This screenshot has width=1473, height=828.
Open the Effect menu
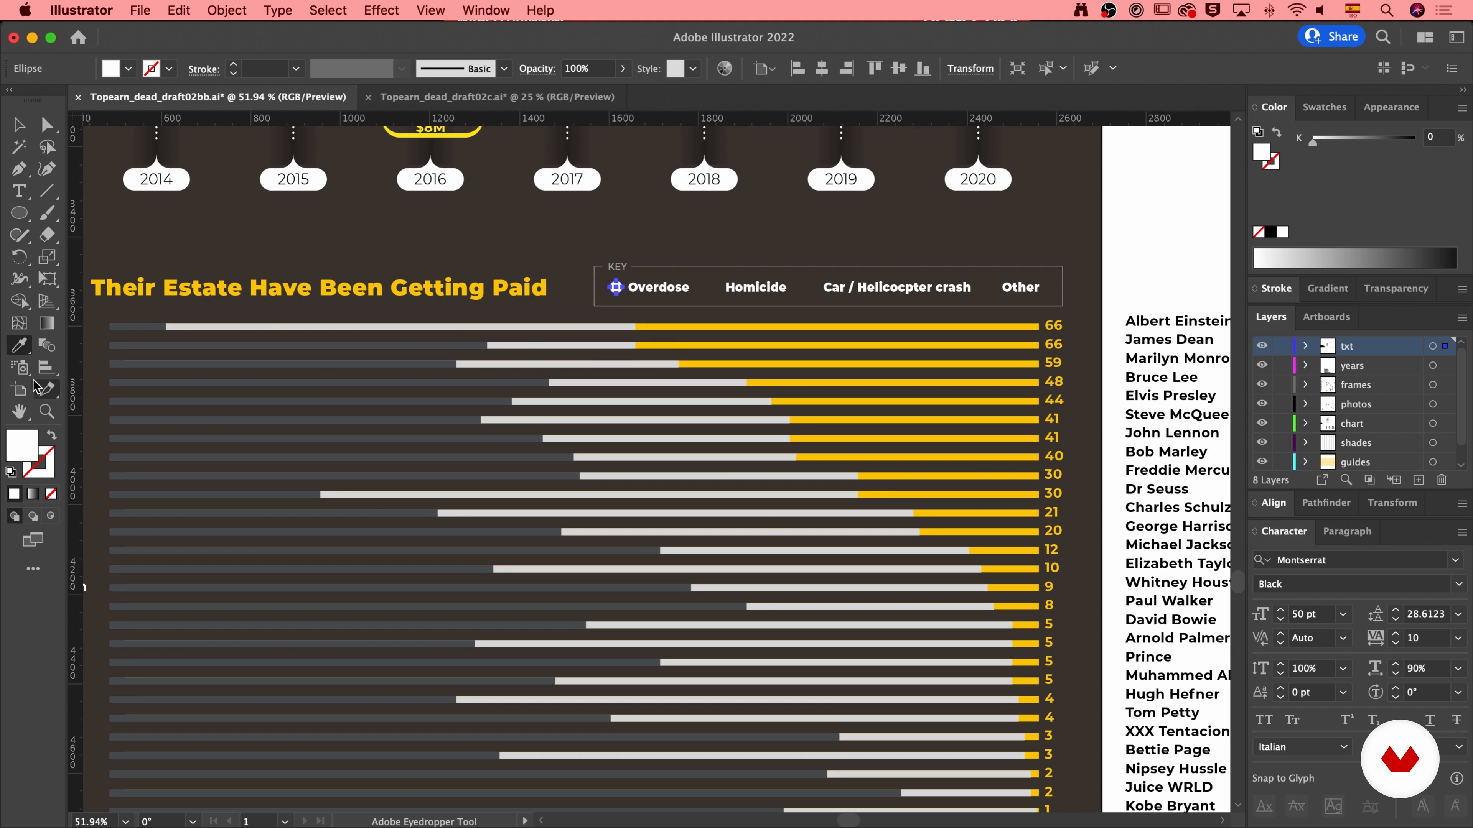point(381,10)
